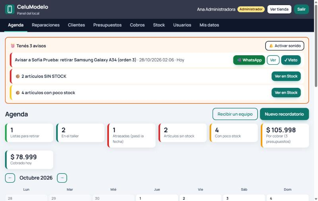Go to next month with right arrow
The height and width of the screenshot is (201, 318).
[x=62, y=178]
